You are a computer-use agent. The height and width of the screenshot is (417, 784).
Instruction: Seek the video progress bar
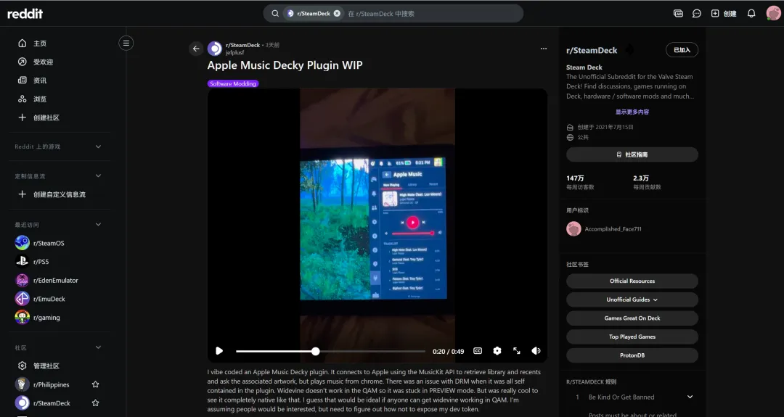click(x=330, y=352)
